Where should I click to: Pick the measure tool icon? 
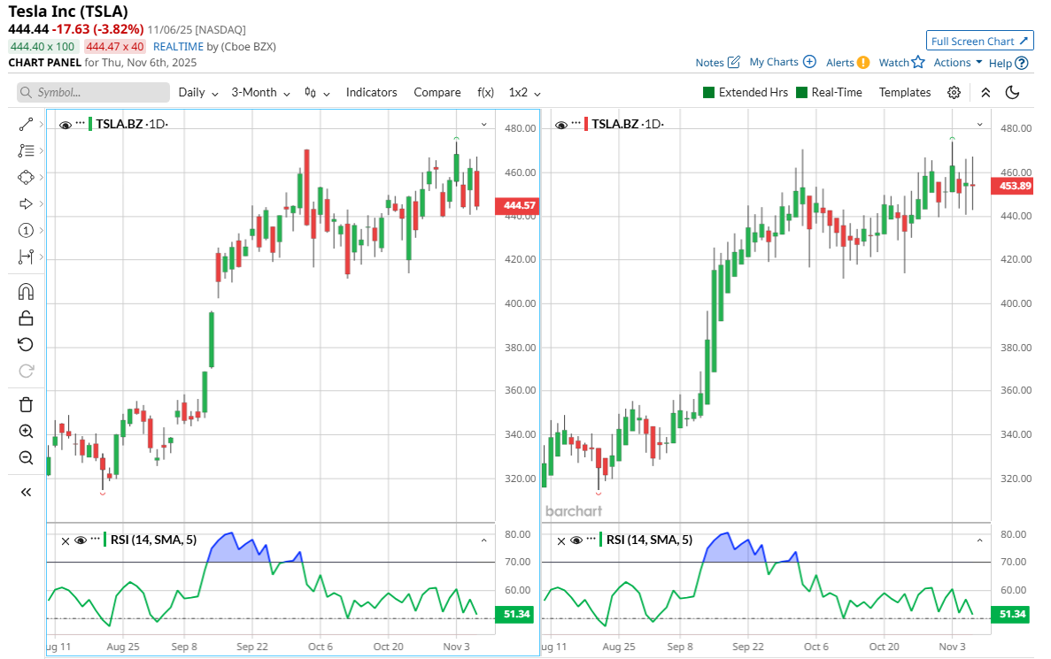tap(27, 257)
